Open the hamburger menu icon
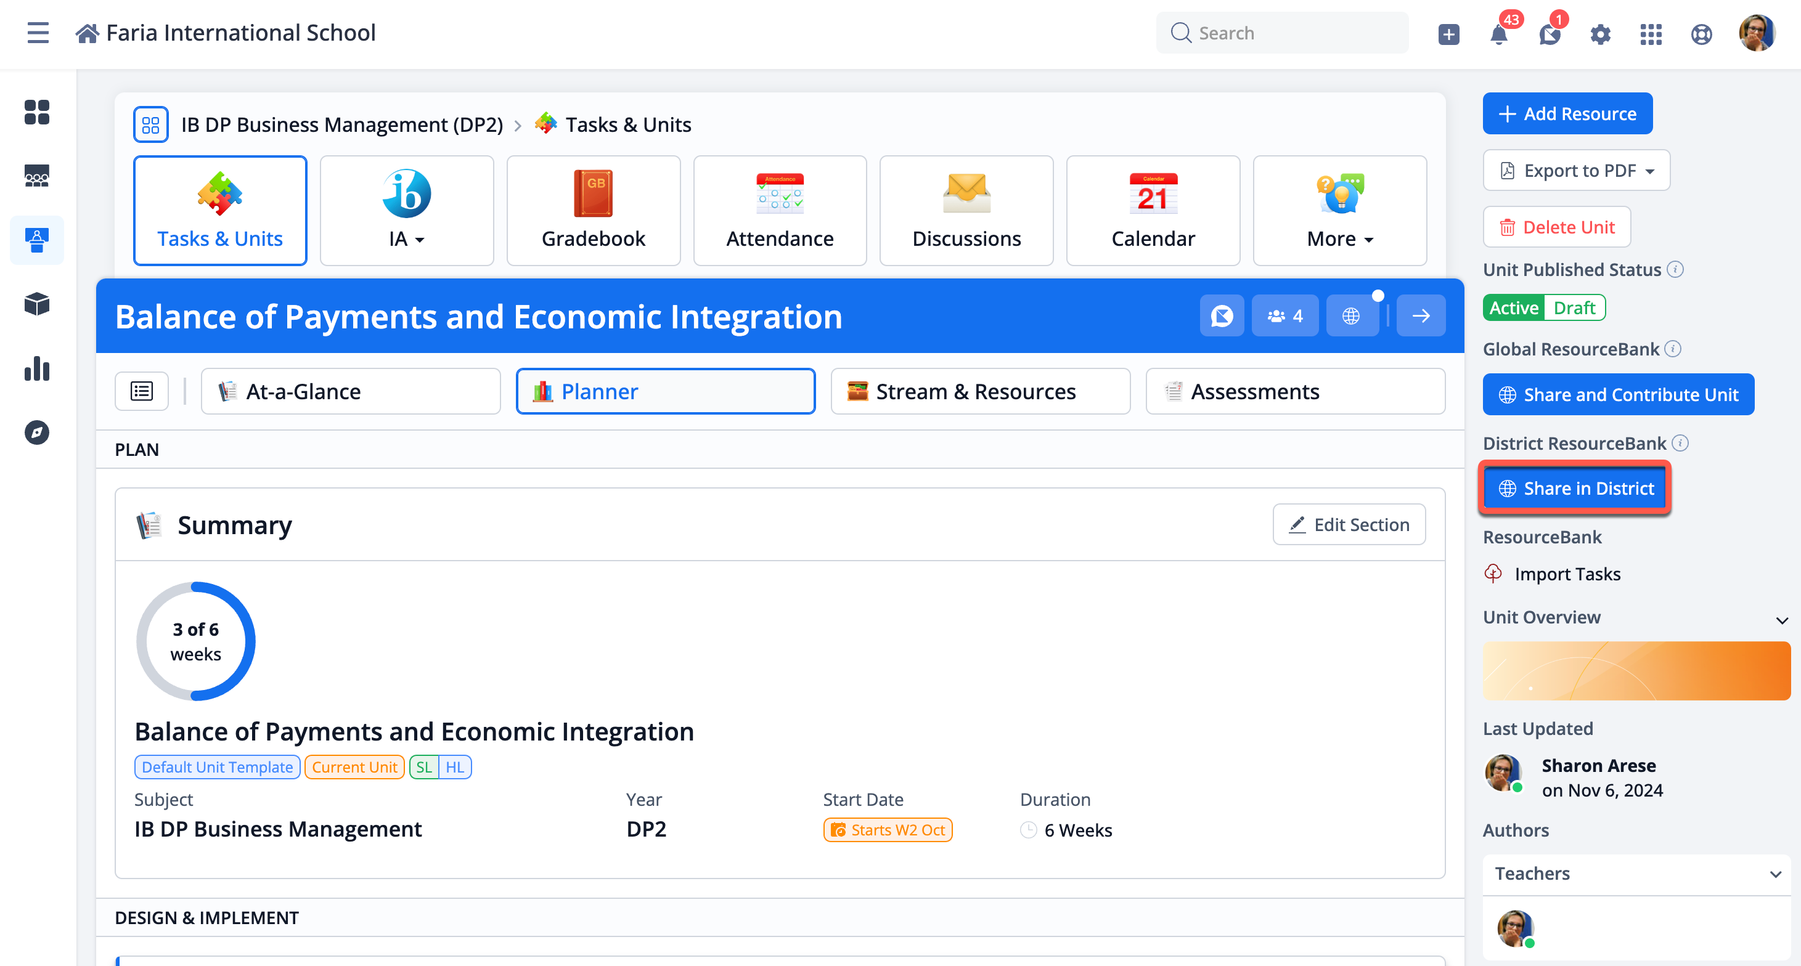The image size is (1801, 966). [38, 32]
